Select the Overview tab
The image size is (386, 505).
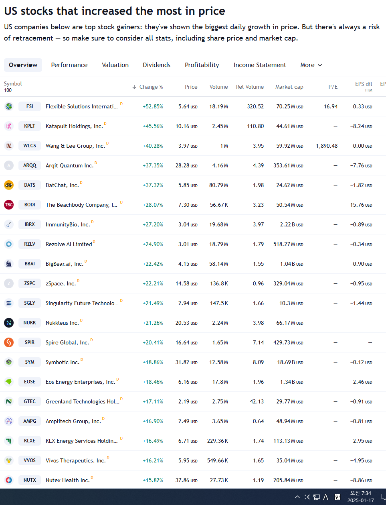23,65
